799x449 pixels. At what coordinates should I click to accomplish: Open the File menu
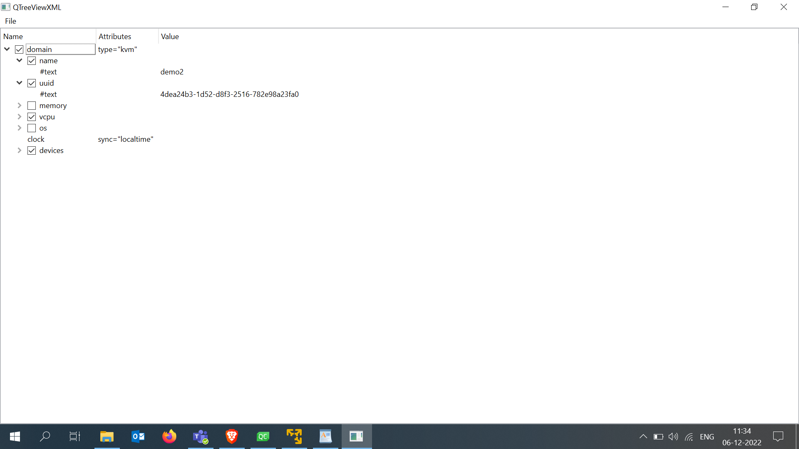pyautogui.click(x=10, y=21)
